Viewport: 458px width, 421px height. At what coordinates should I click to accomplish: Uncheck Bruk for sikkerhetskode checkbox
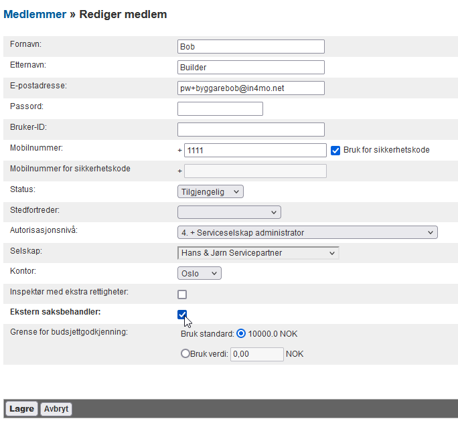coord(336,151)
